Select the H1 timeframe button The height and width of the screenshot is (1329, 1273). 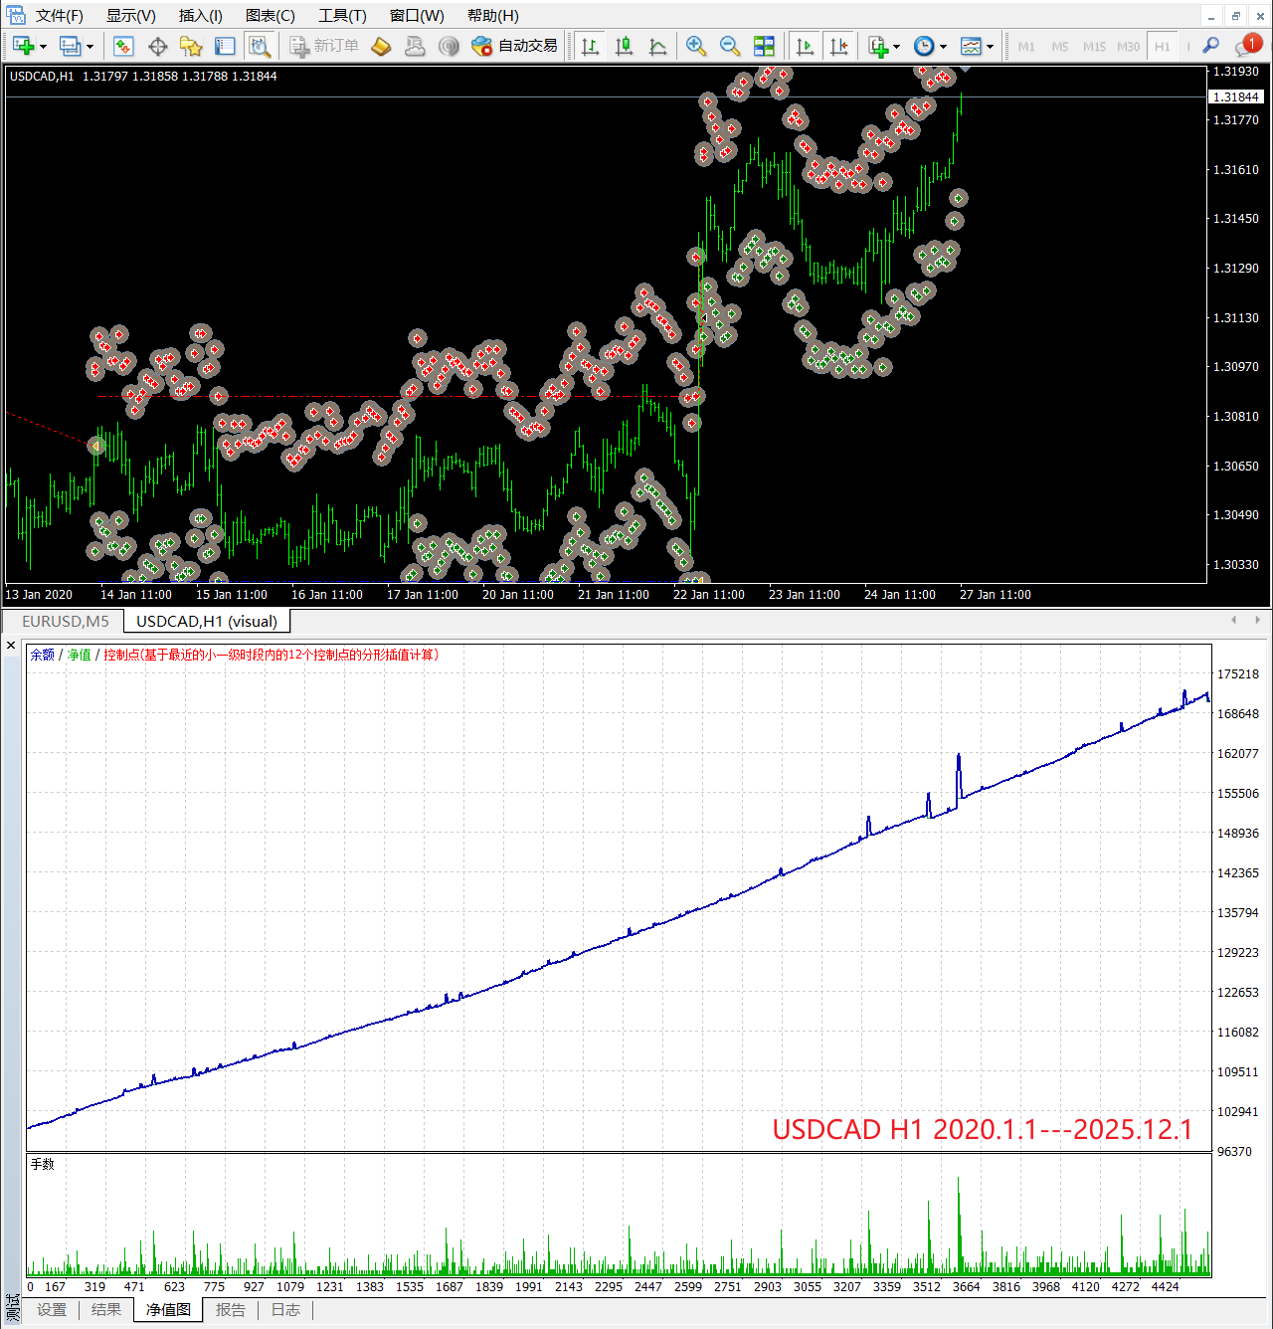tap(1162, 47)
